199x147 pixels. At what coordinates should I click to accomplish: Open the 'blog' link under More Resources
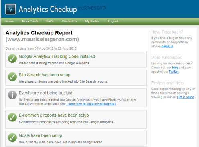point(175,68)
